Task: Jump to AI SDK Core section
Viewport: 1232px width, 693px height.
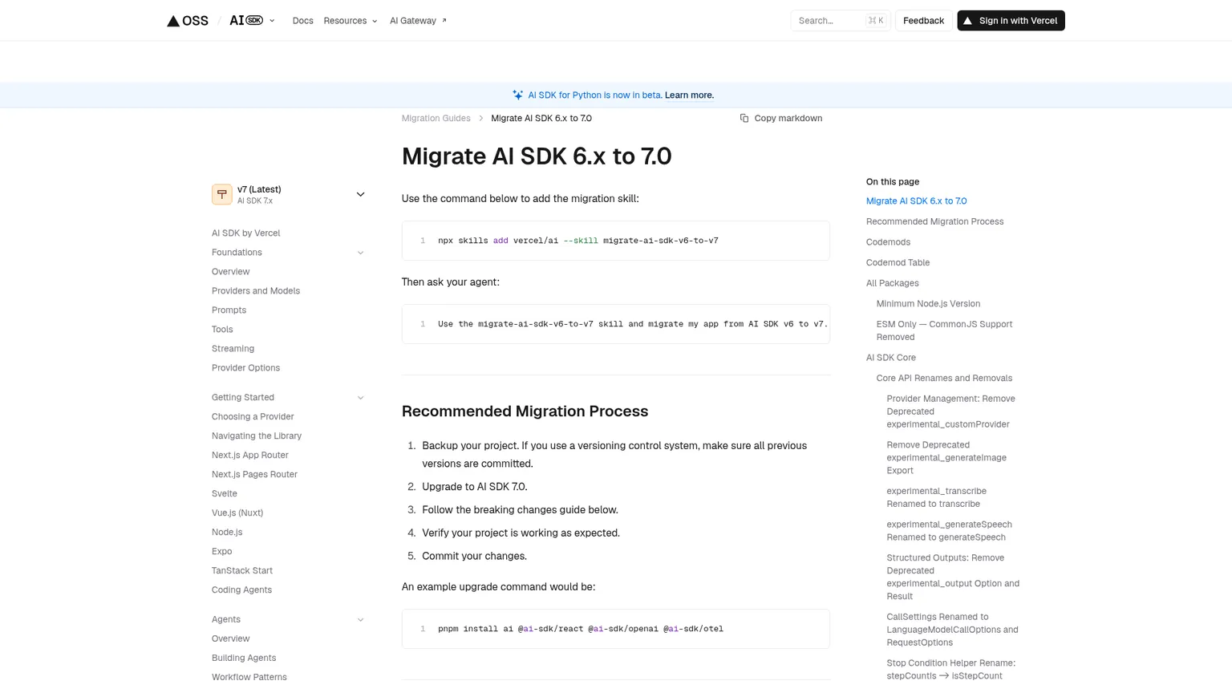Action: [891, 358]
